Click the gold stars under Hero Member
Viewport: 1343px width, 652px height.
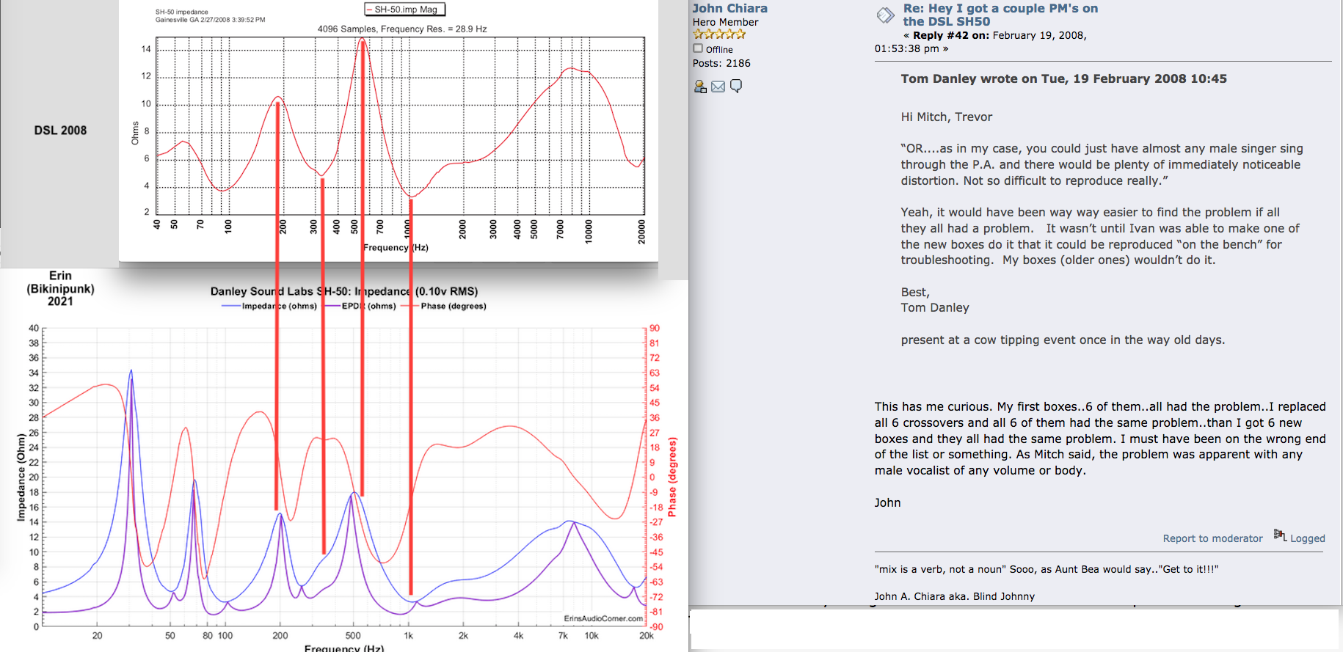pyautogui.click(x=719, y=34)
